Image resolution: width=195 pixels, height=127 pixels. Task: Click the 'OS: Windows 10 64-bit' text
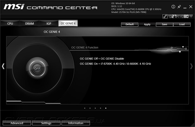pos(123,3)
